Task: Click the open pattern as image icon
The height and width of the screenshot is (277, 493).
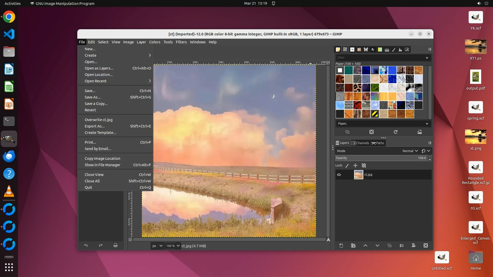Action: tap(420, 132)
